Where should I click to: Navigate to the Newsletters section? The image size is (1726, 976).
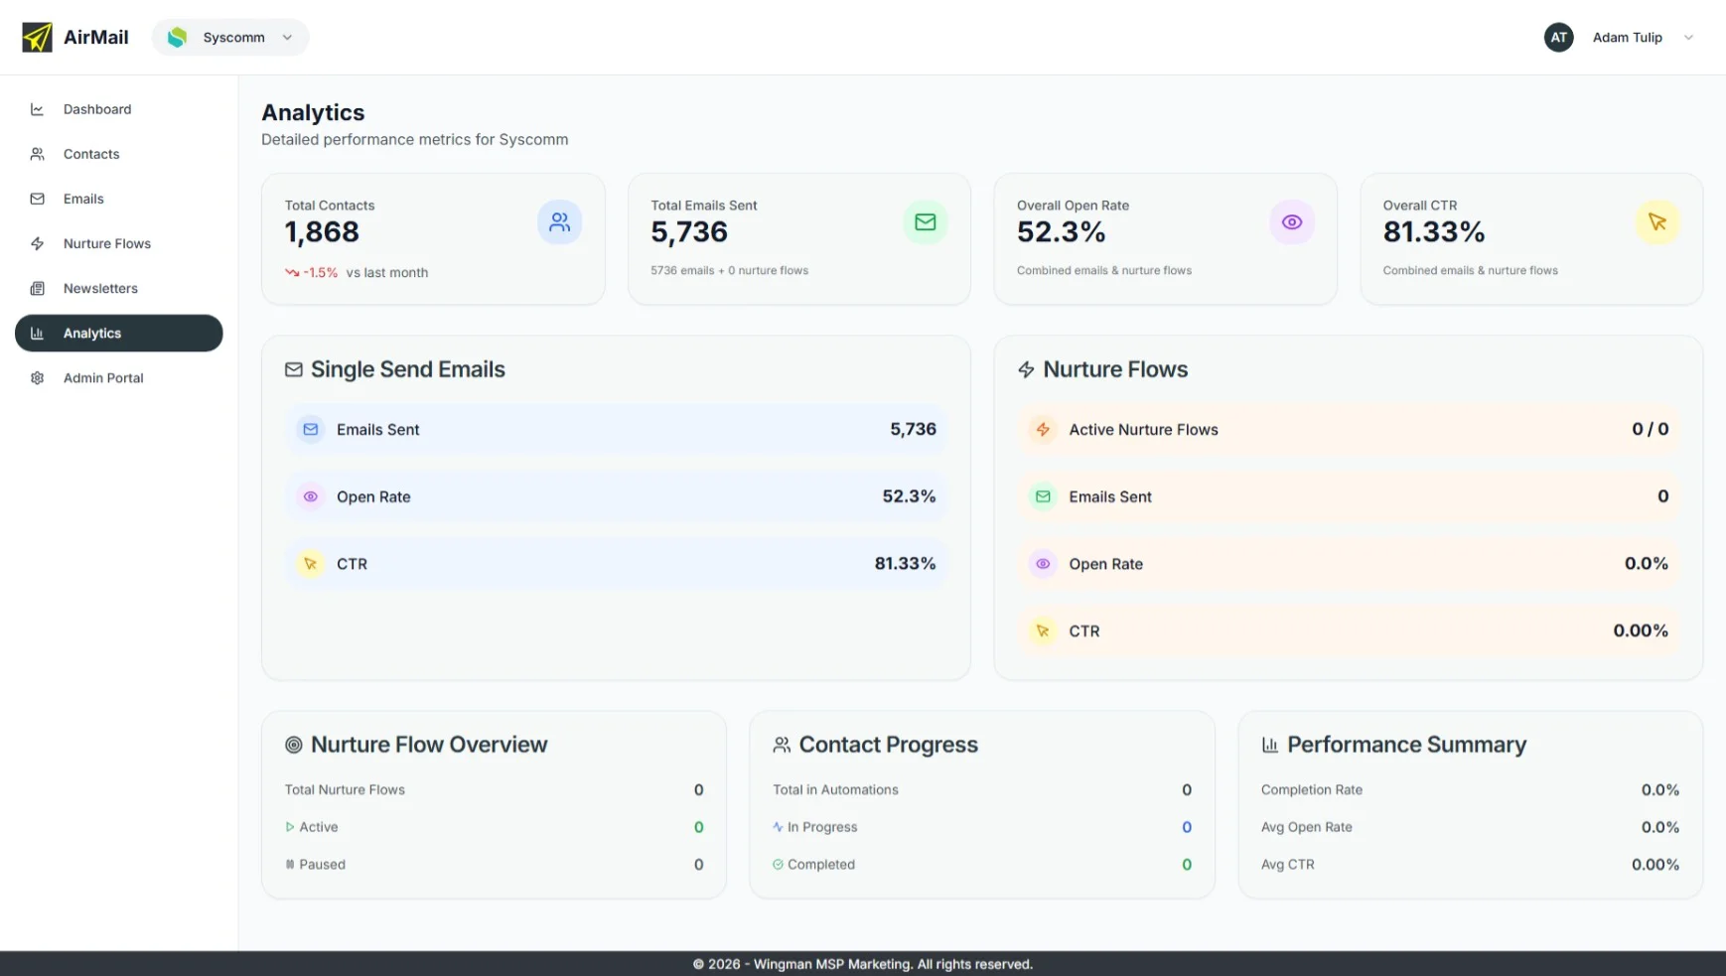coord(99,288)
